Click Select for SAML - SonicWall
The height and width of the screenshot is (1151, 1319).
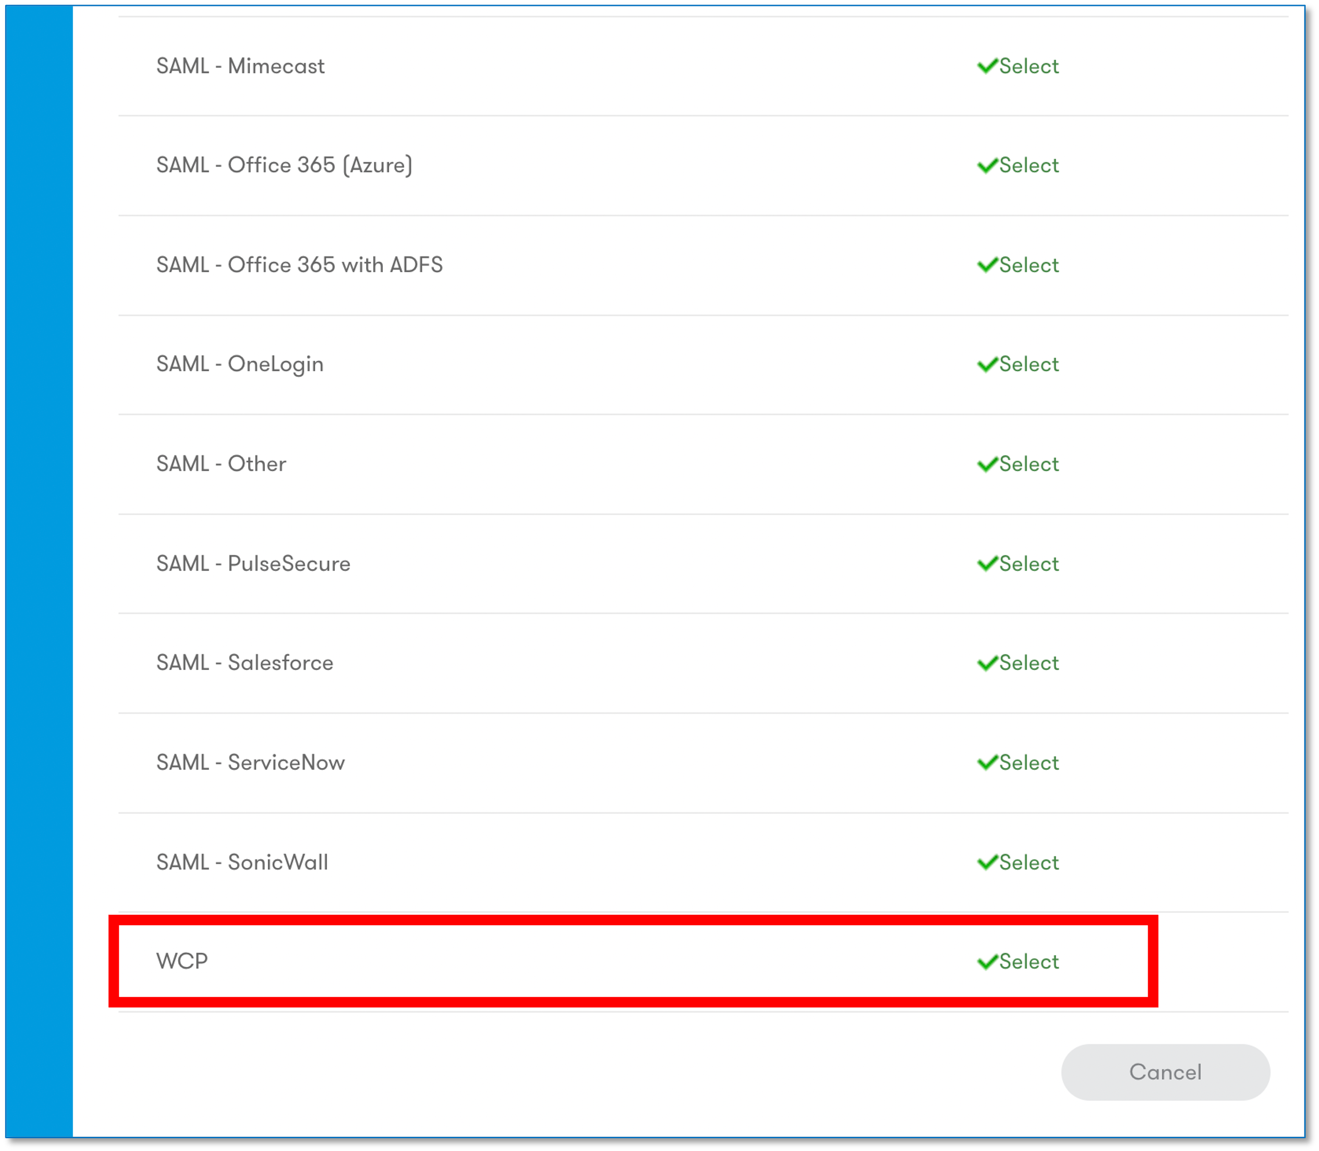(1017, 863)
